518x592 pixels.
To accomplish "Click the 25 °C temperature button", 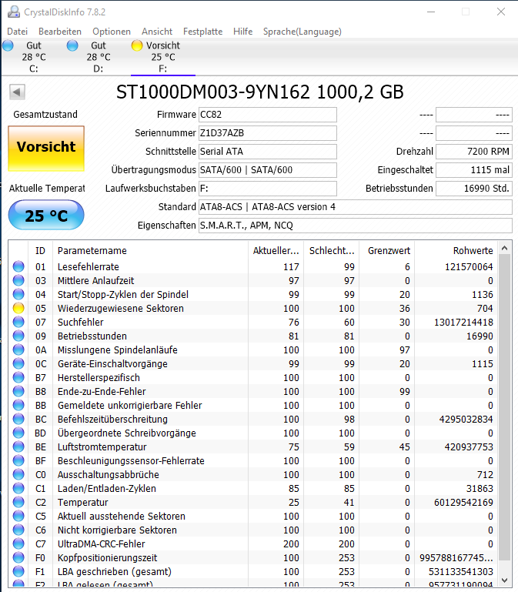I will click(x=46, y=216).
